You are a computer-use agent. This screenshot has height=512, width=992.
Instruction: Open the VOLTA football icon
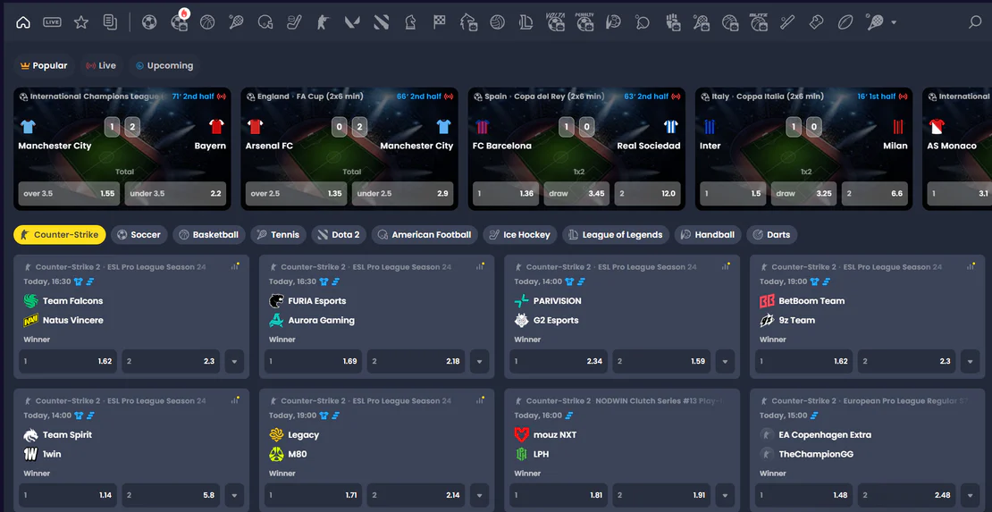click(556, 22)
